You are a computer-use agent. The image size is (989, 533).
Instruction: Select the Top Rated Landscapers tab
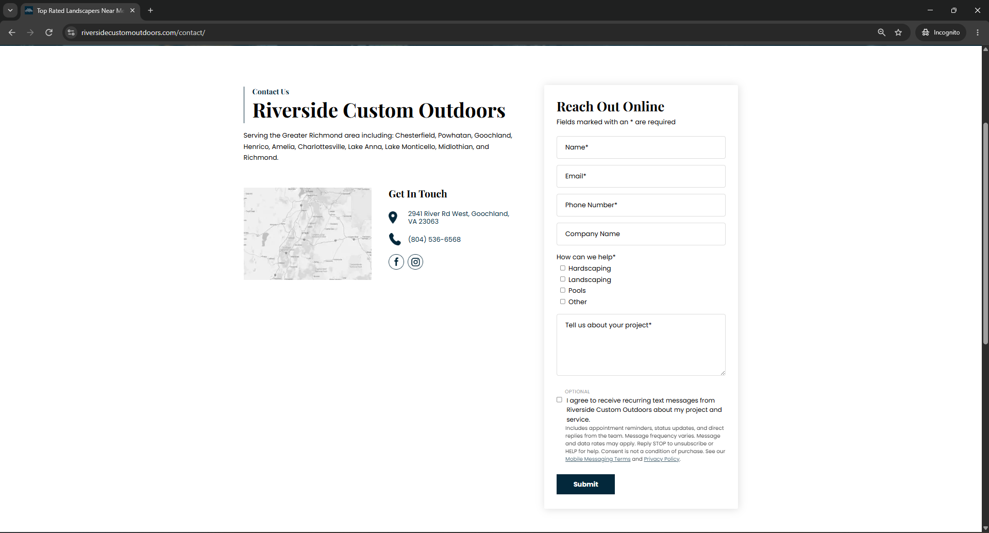pos(80,10)
